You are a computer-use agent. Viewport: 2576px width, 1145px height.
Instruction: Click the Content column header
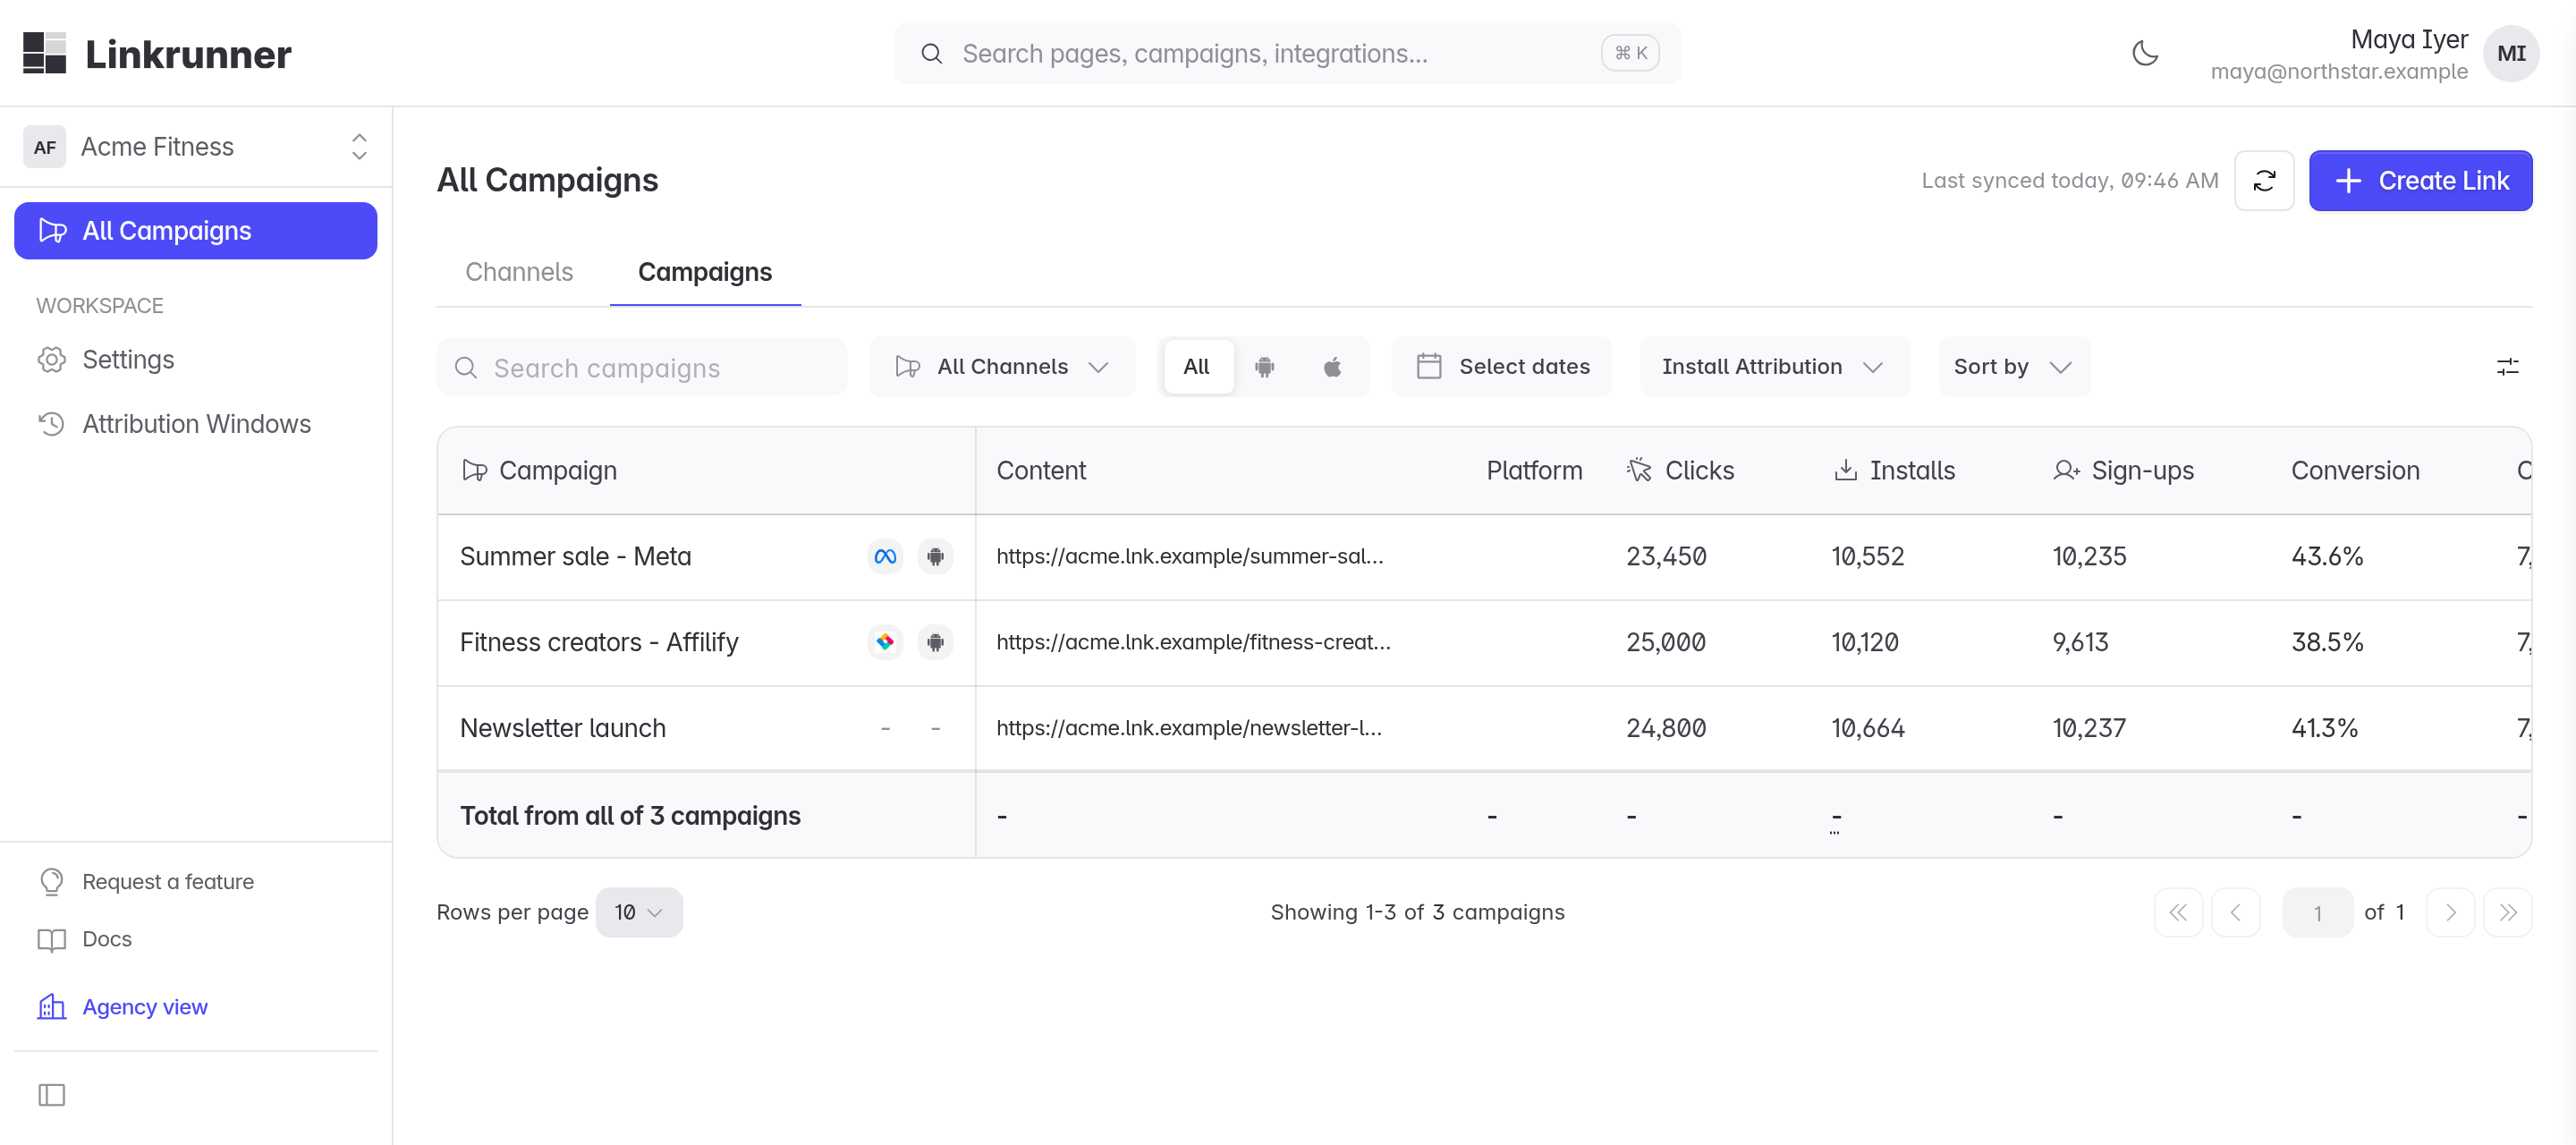pos(1041,470)
